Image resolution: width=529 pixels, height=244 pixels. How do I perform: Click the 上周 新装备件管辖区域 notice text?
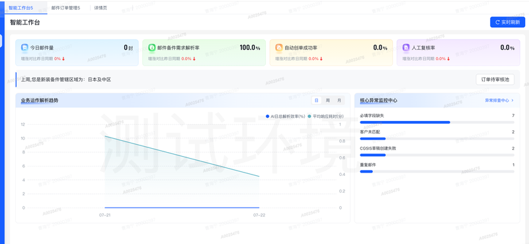65,79
